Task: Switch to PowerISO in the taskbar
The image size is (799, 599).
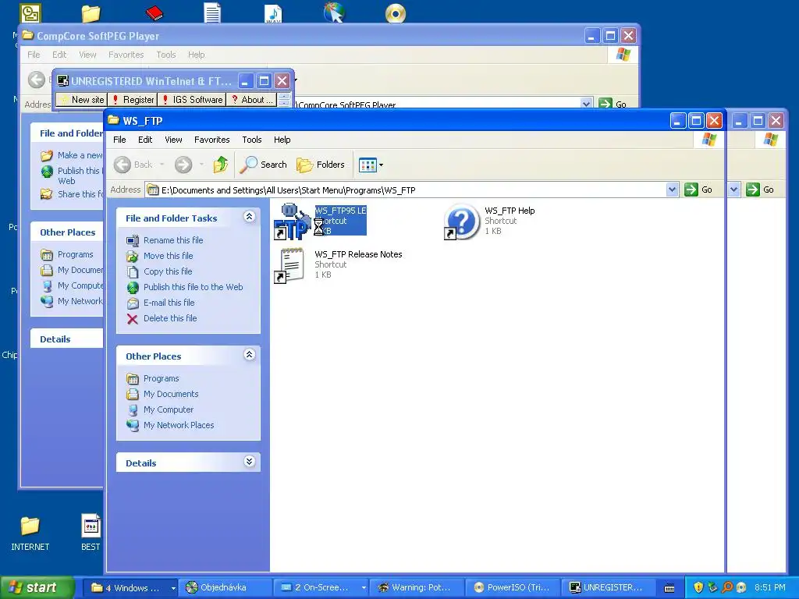Action: pyautogui.click(x=513, y=588)
